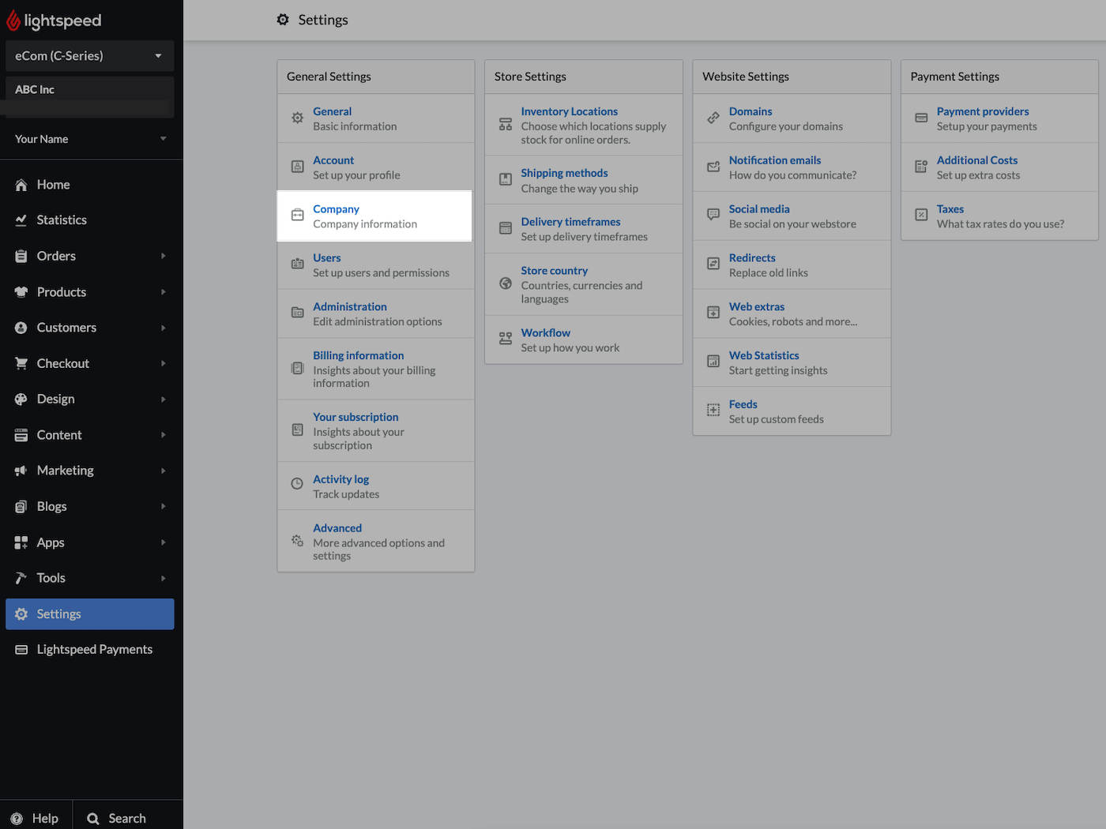Open the Notification emails settings link
Image resolution: width=1106 pixels, height=829 pixels.
[x=774, y=160]
